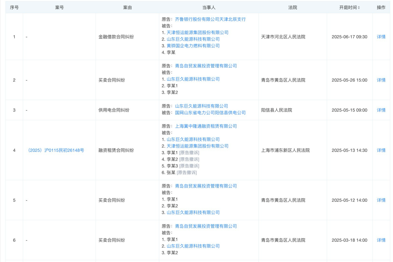393x262 pixels.
Task: Select 买卖合同纠纷 in row 5
Action: pyautogui.click(x=112, y=200)
